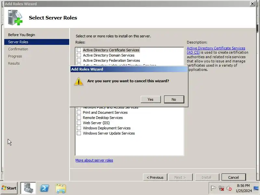Check Print and Document Services

point(79,112)
